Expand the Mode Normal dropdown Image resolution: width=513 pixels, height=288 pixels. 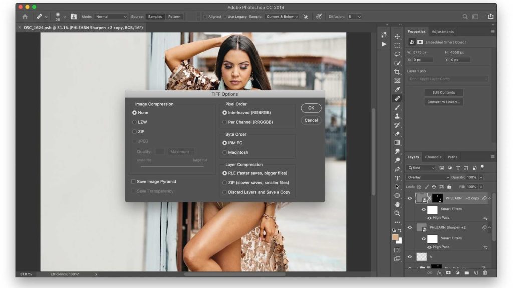click(x=111, y=16)
